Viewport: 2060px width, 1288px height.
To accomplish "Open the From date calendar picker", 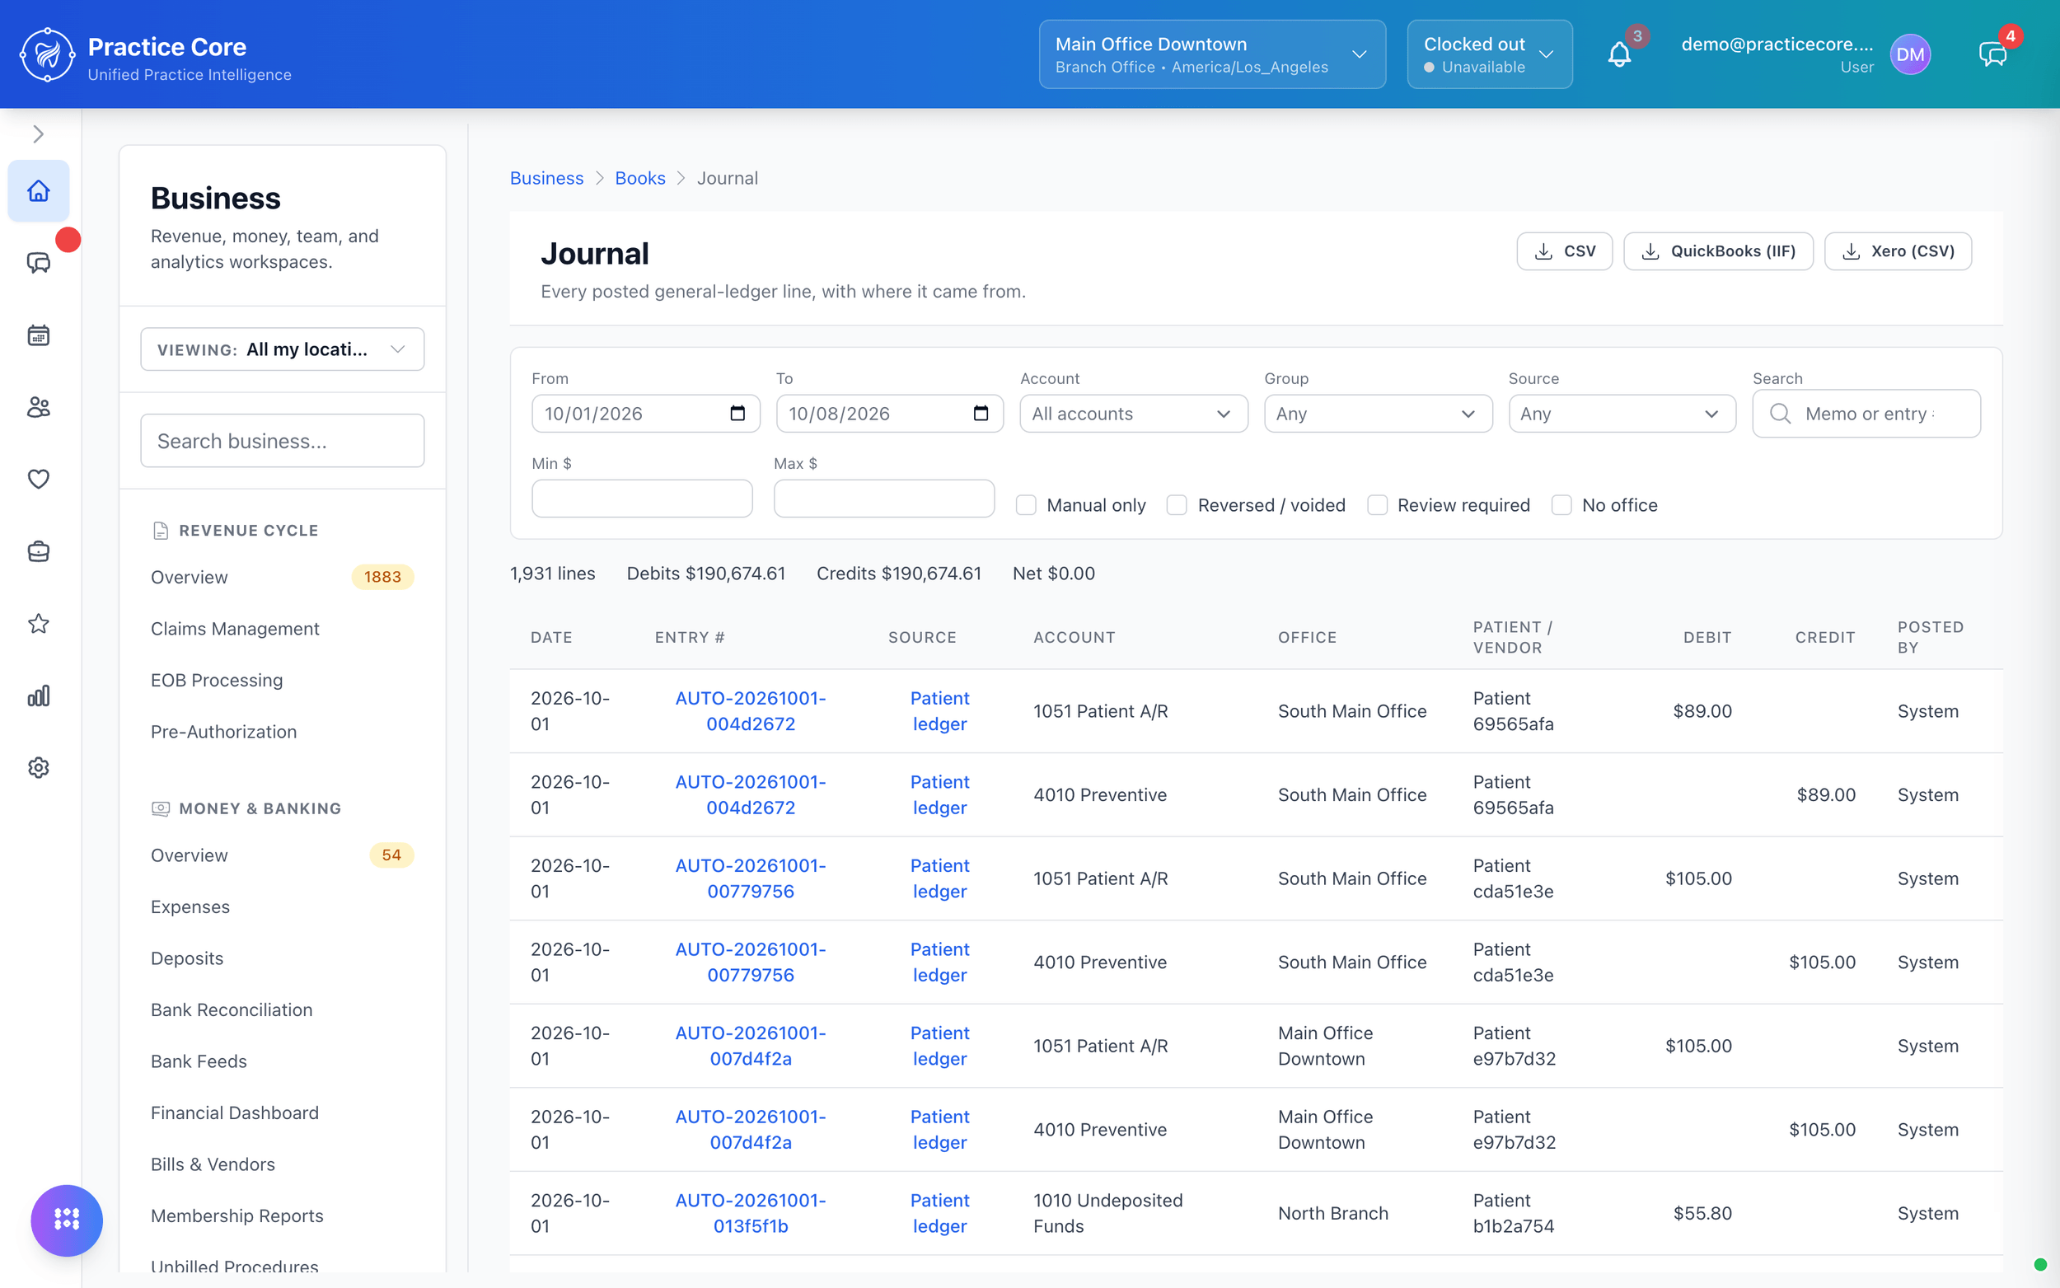I will coord(737,413).
